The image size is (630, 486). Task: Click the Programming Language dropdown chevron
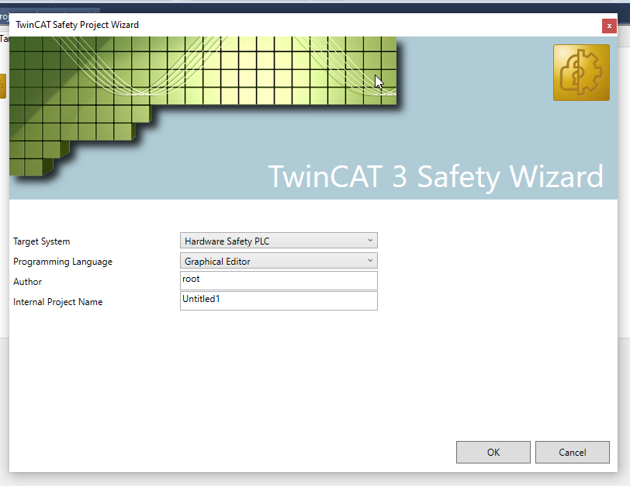(370, 261)
